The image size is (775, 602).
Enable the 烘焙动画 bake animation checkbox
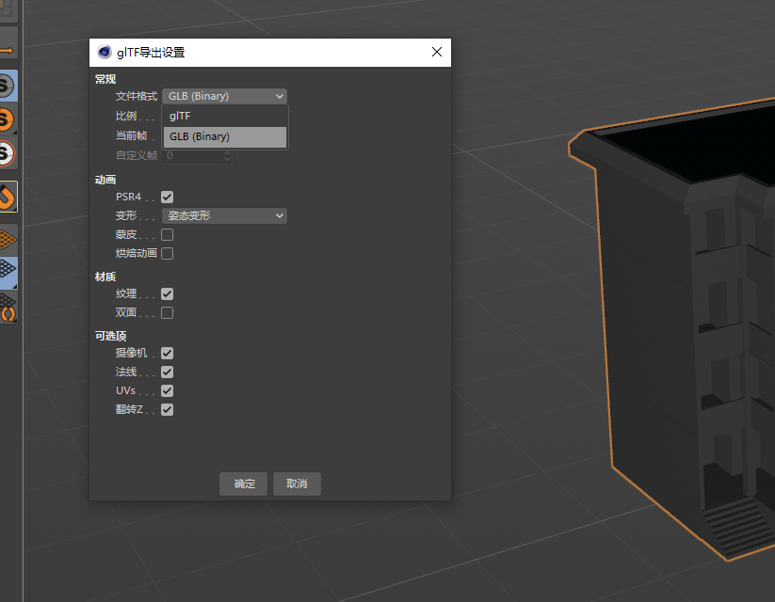(168, 253)
